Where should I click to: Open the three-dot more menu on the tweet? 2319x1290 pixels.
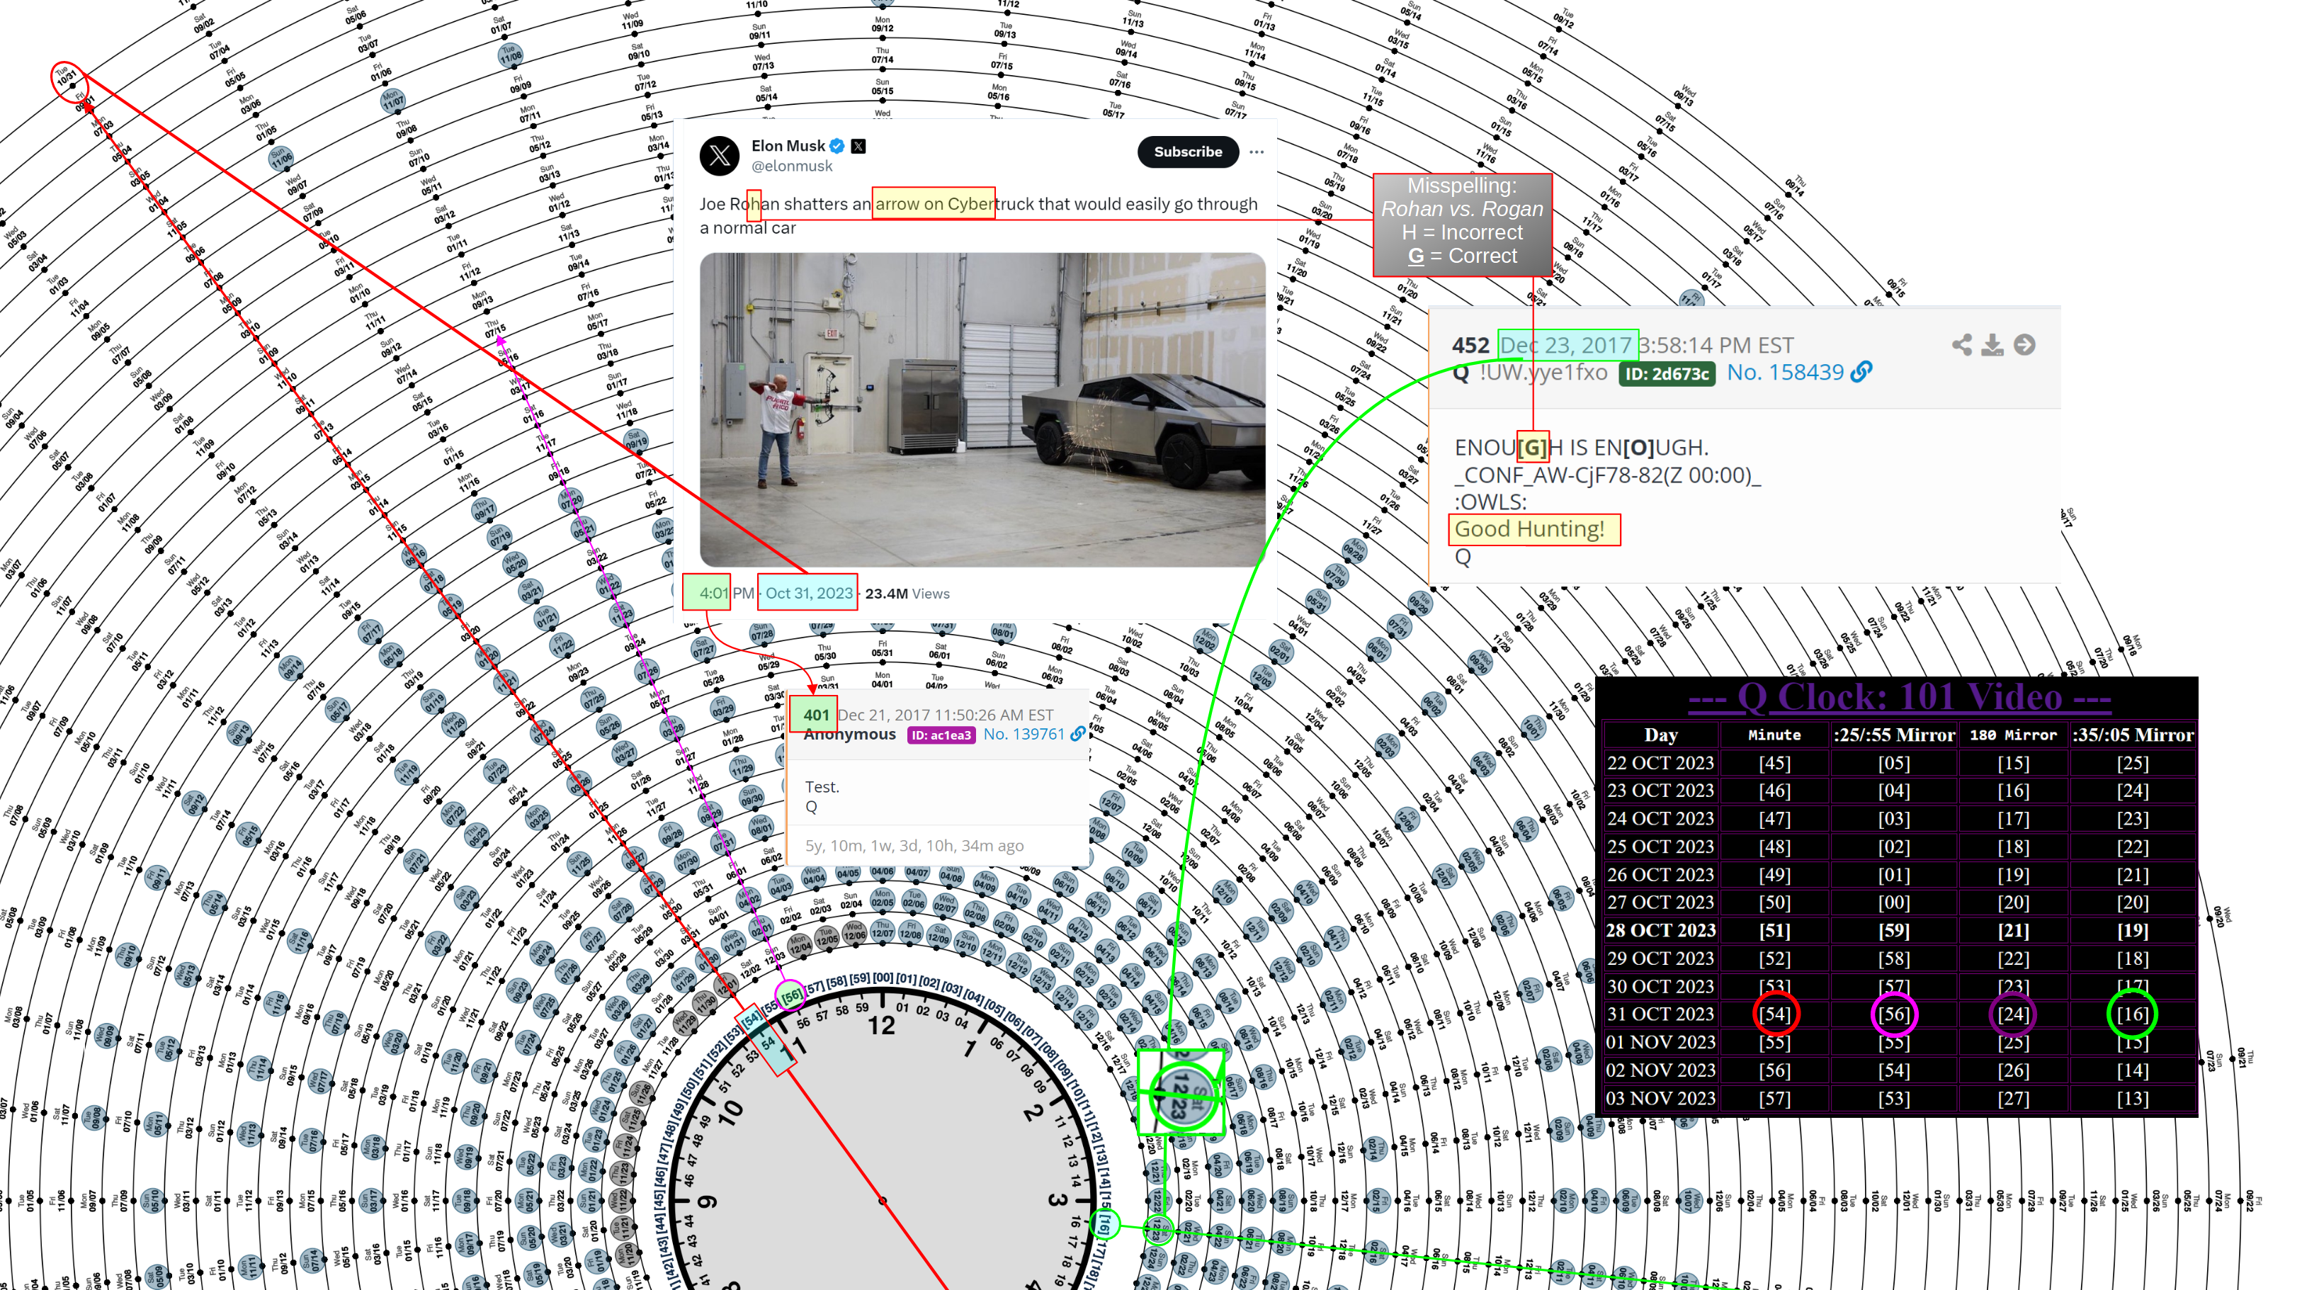tap(1256, 152)
